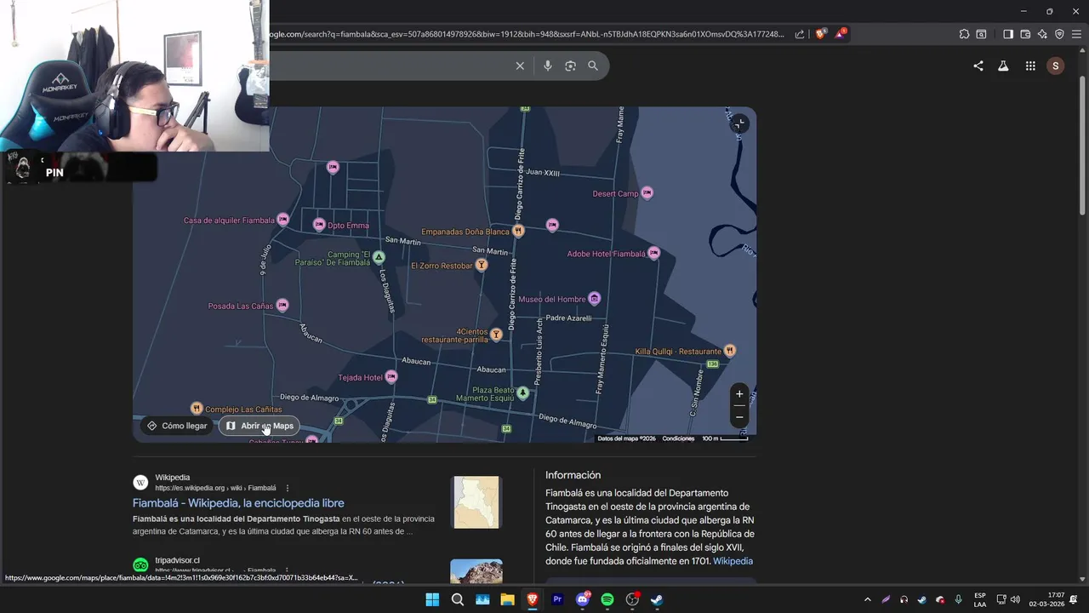This screenshot has width=1089, height=613.
Task: Start voice search with microphone icon
Action: point(547,66)
